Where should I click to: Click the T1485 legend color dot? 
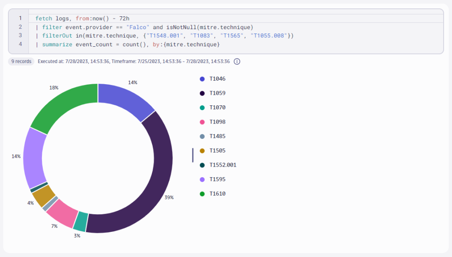tap(202, 136)
